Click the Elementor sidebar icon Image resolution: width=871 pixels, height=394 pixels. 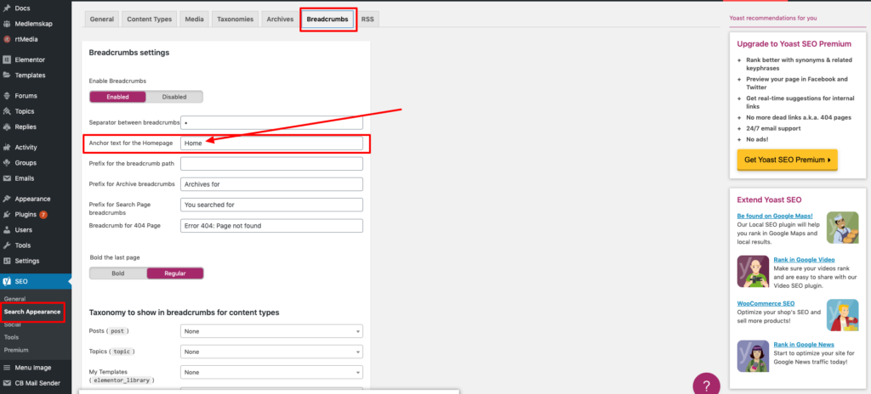tap(7, 59)
